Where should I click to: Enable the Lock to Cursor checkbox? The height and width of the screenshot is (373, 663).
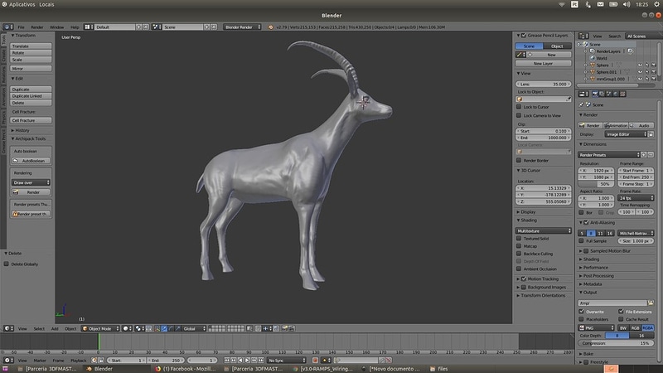click(519, 107)
